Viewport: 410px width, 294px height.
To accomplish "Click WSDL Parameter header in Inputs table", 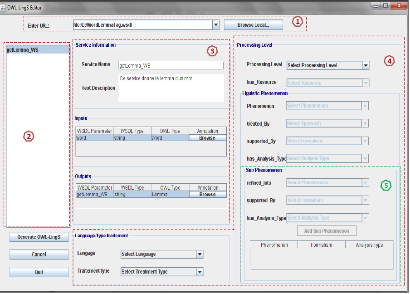I will 94,131.
